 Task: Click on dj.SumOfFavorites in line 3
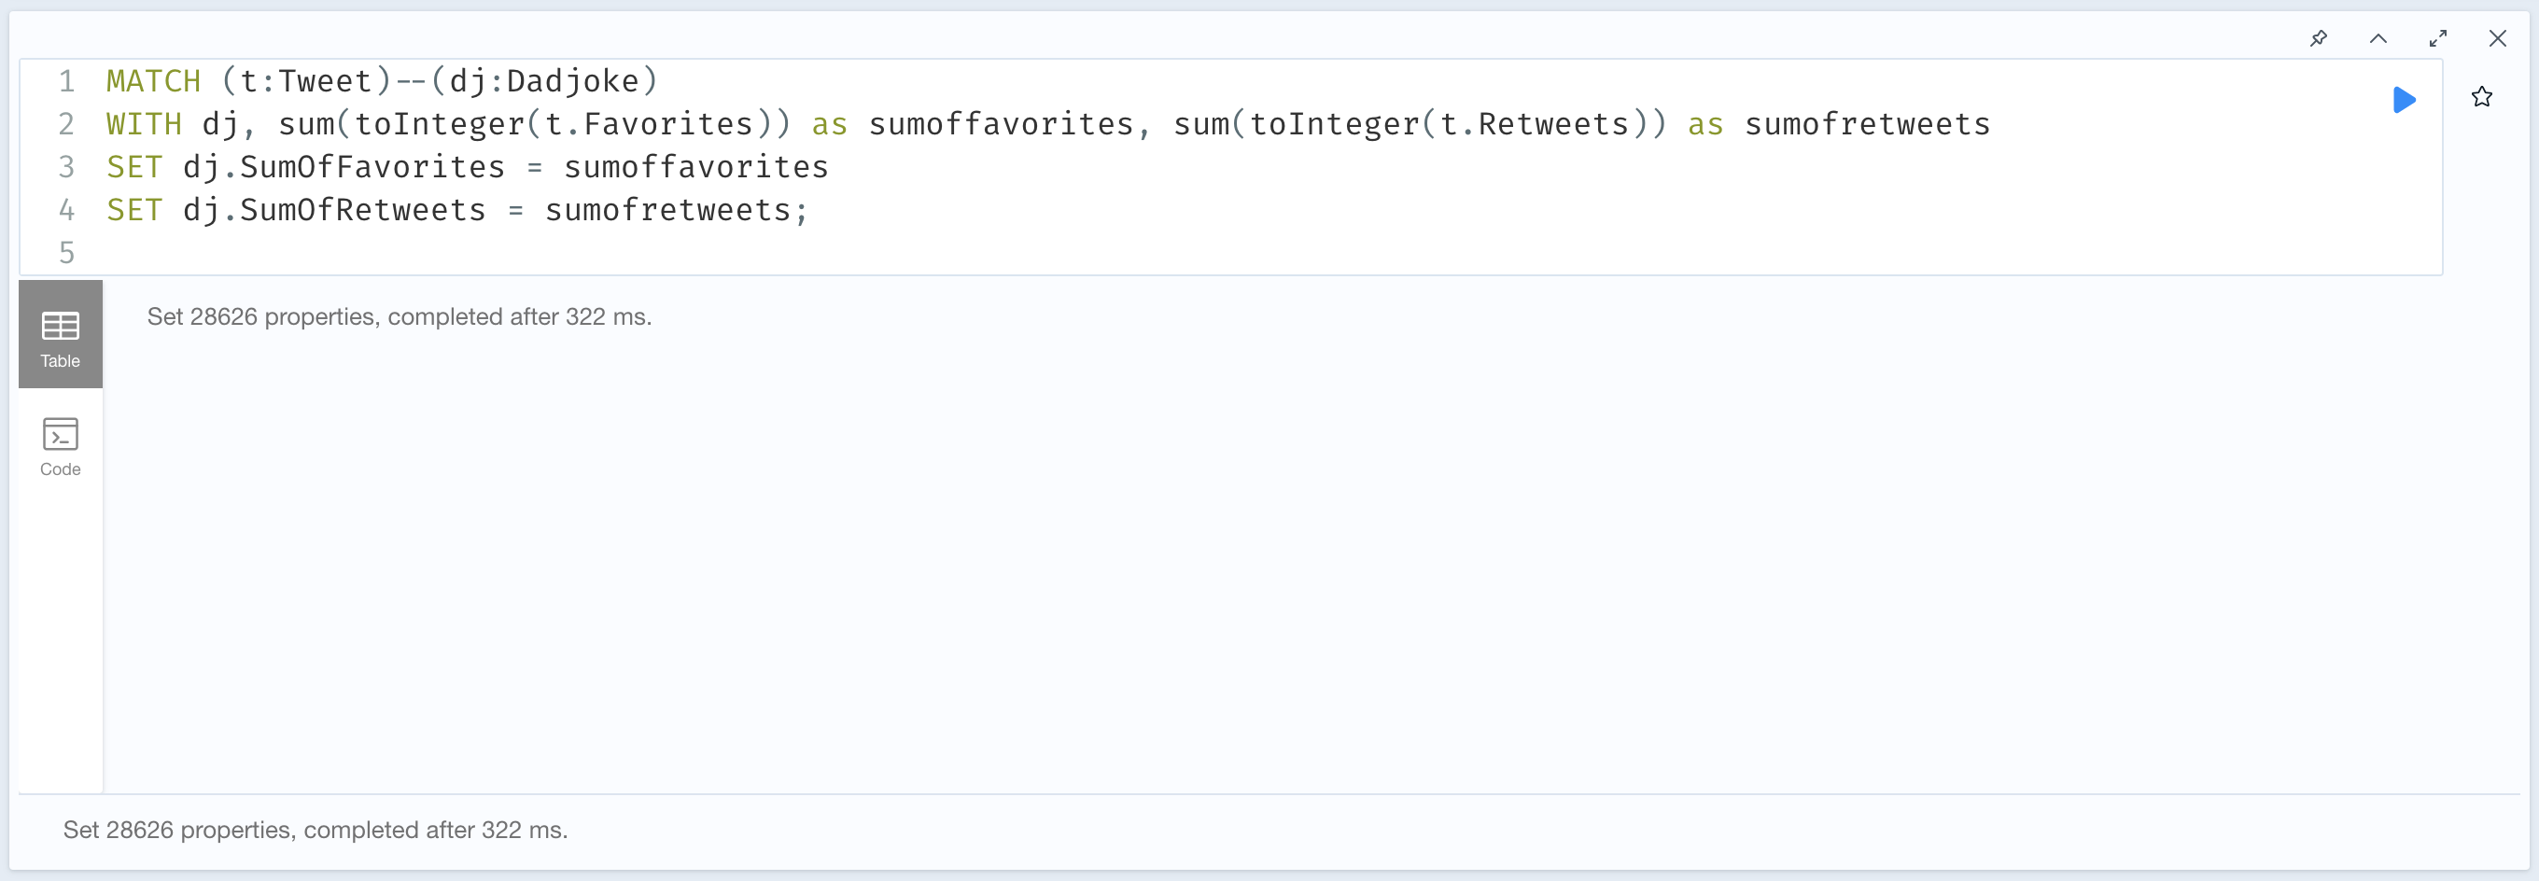(344, 168)
